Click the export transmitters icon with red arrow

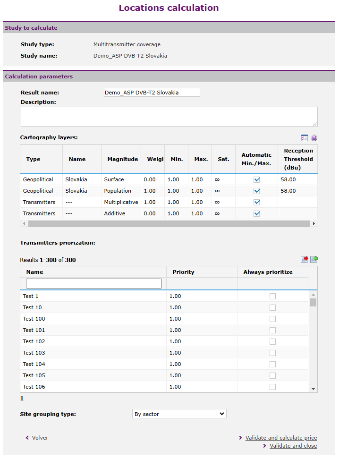coord(305,259)
